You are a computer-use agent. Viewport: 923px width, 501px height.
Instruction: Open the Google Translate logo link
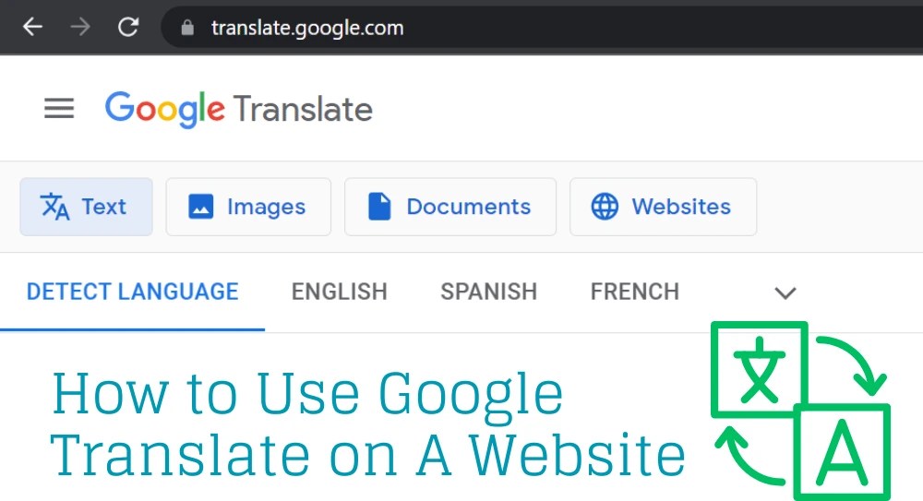point(238,110)
